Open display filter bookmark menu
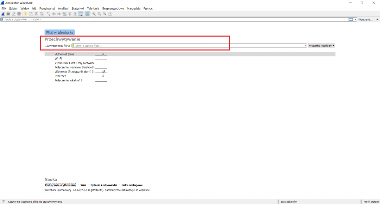The image size is (380, 204). click(2, 20)
